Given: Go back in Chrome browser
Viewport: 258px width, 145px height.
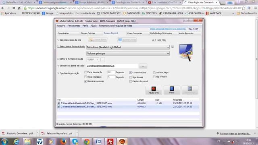Looking at the screenshot, I should coord(3,8).
